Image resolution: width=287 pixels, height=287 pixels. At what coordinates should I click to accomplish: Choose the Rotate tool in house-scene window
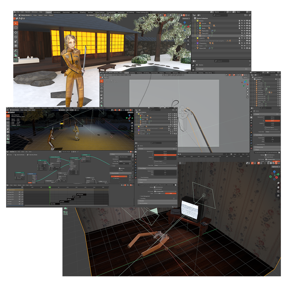(16, 37)
